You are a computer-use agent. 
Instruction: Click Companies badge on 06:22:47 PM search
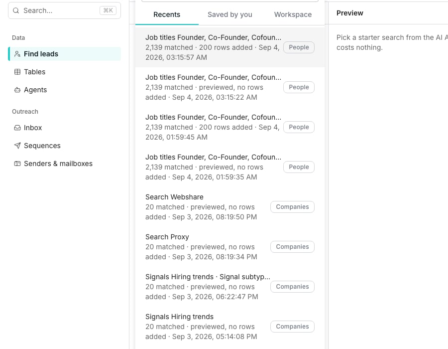292,287
